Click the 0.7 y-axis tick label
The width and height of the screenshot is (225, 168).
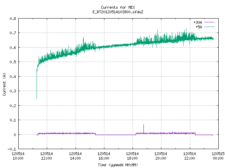tap(13, 33)
